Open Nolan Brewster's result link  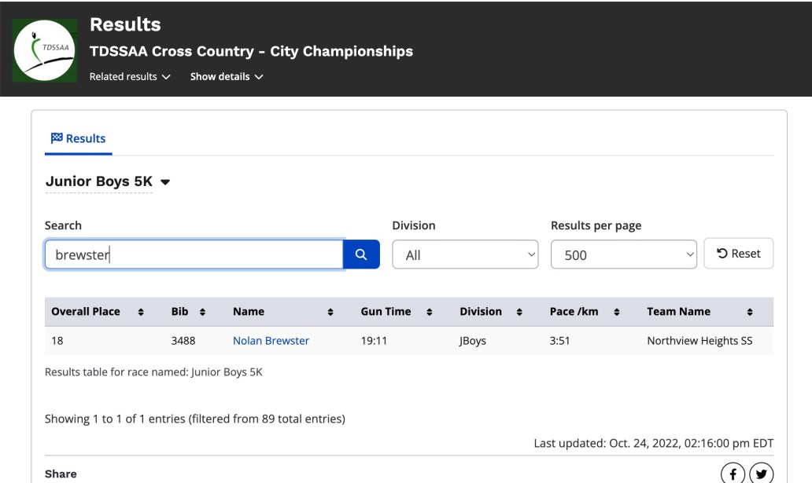tap(271, 341)
